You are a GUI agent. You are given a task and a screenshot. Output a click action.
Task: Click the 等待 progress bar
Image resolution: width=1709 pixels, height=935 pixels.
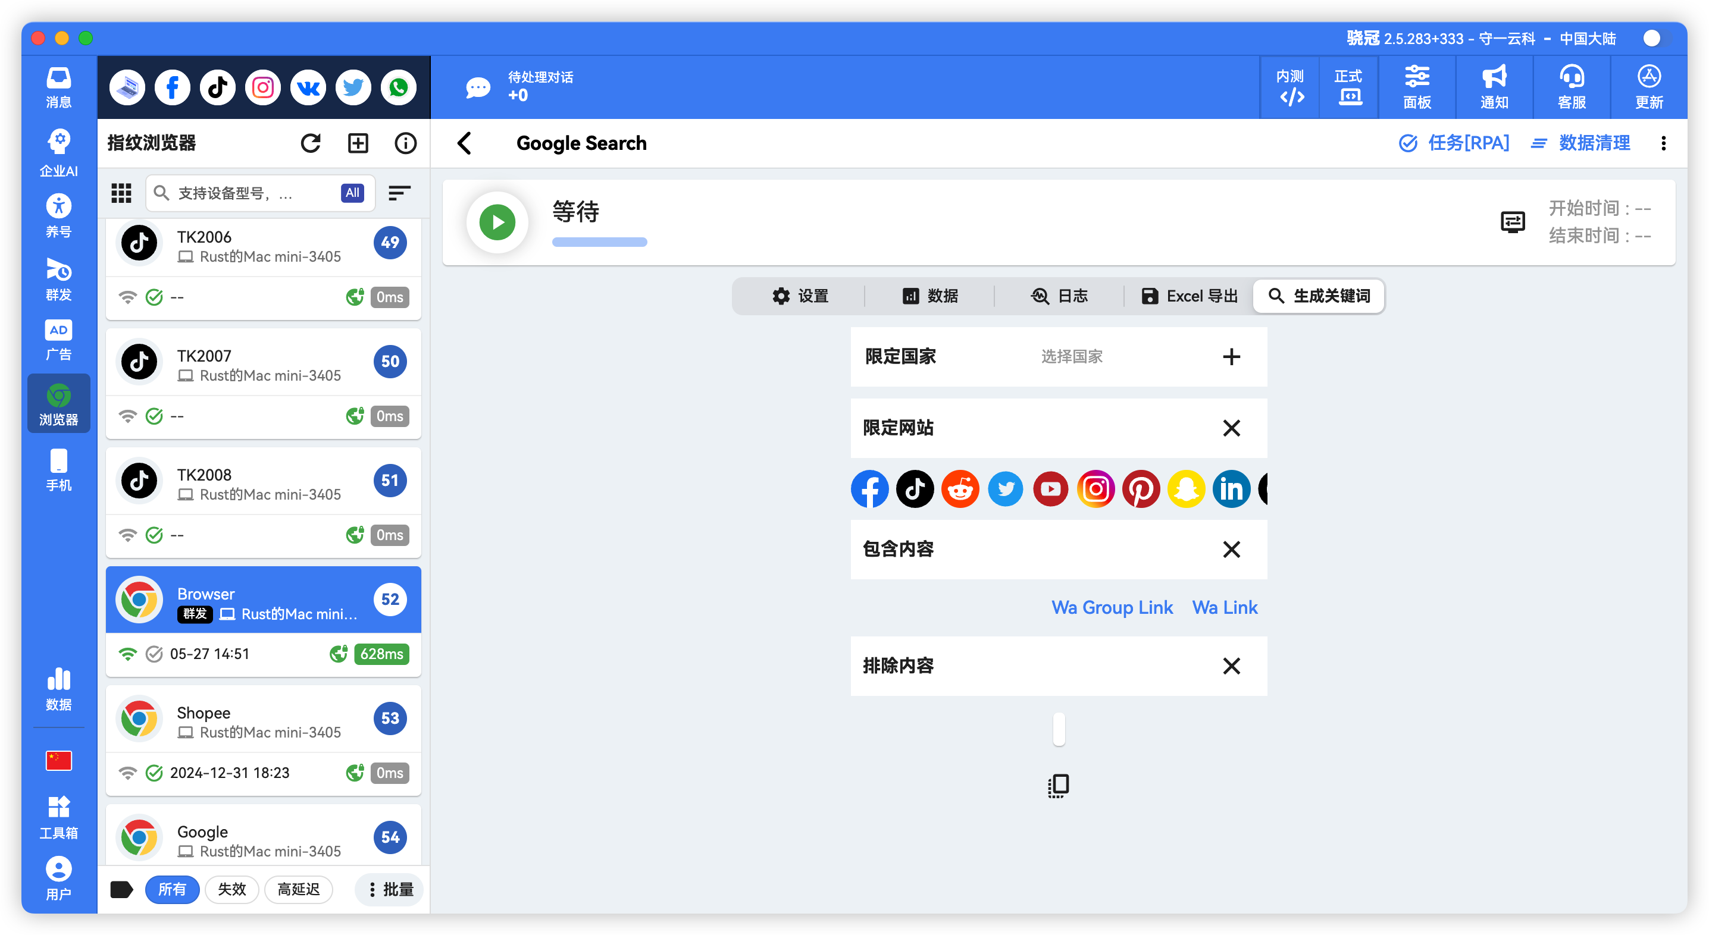pos(599,243)
